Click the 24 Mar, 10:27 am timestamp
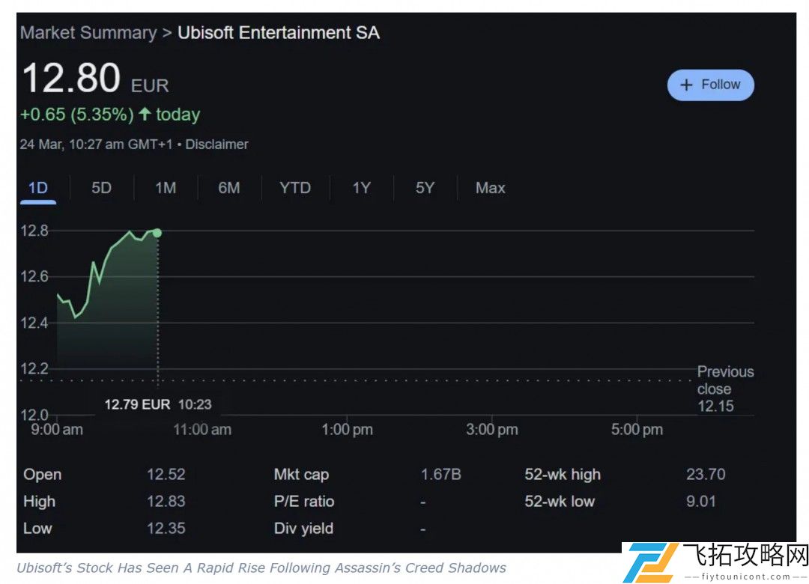Viewport: 809px width, 584px height. coord(97,145)
